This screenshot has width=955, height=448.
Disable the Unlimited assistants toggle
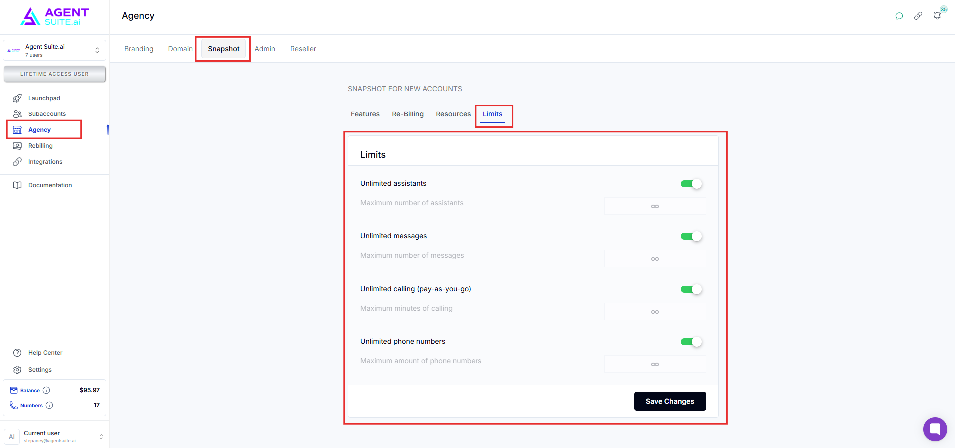(691, 184)
